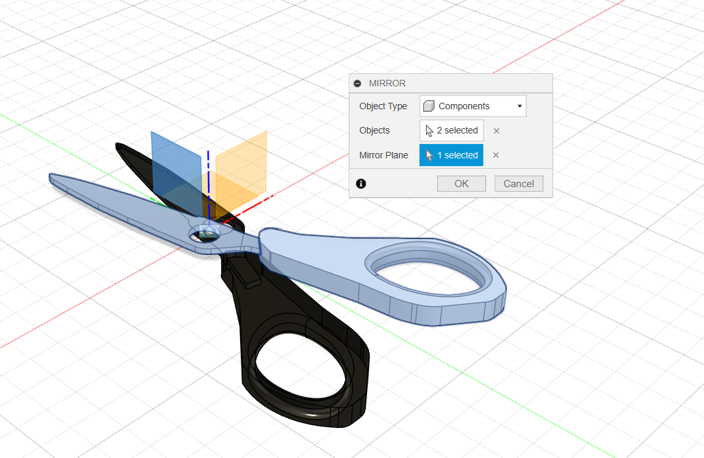Confirm the mirror with OK
Image resolution: width=704 pixels, height=458 pixels.
click(x=461, y=184)
